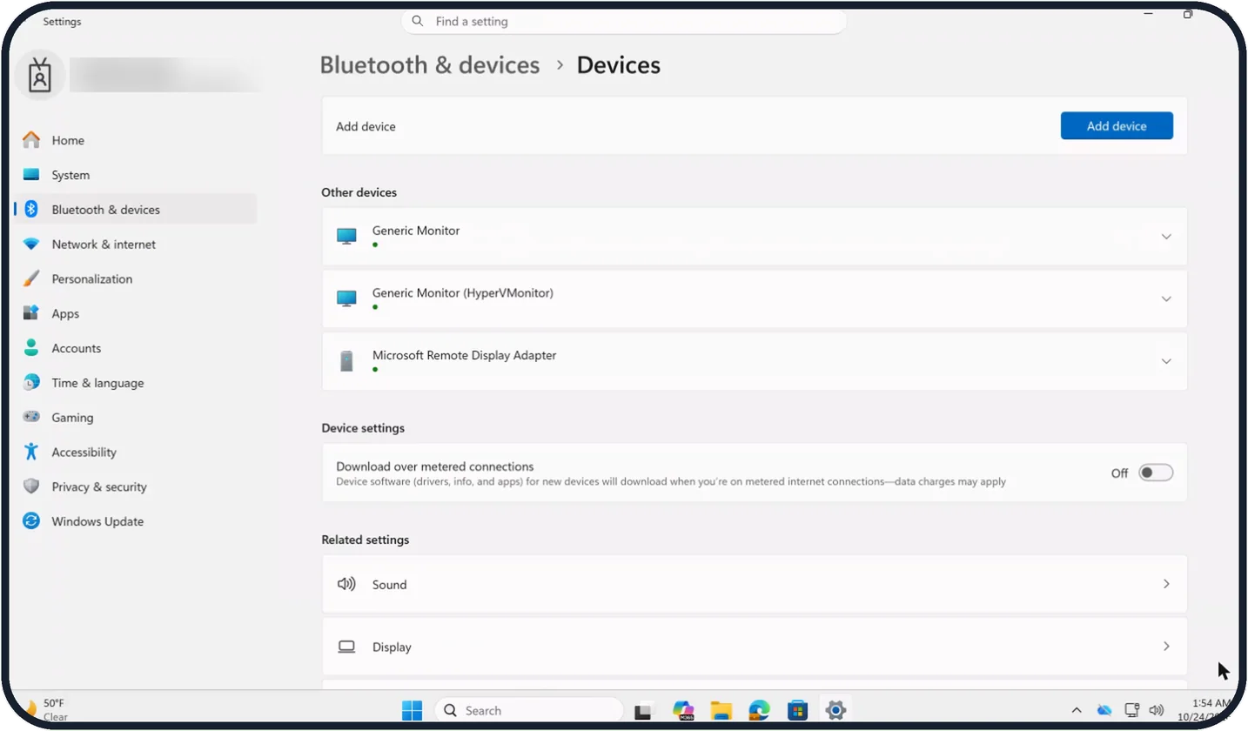
Task: Go to Gaming settings
Action: pyautogui.click(x=135, y=418)
